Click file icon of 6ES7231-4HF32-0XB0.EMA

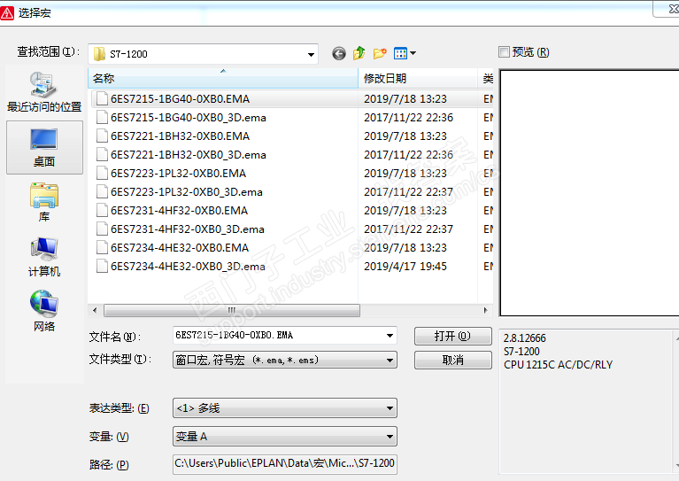point(102,211)
